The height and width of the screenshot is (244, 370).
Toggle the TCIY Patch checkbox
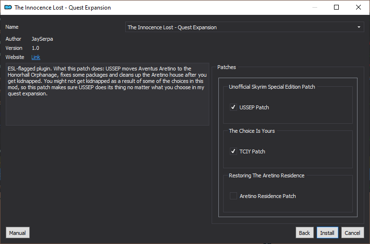233,151
